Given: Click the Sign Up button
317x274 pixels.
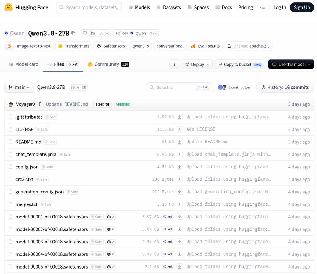Looking at the screenshot, I should click(302, 7).
